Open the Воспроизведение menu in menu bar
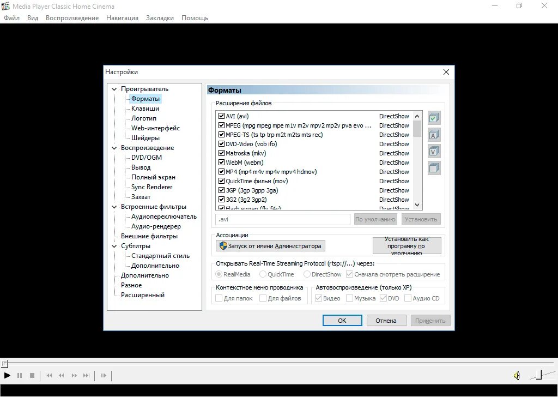Viewport: 558px width, 397px height. coord(72,18)
